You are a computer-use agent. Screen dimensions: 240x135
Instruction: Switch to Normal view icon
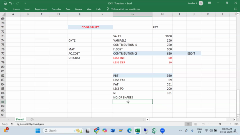click(188, 124)
